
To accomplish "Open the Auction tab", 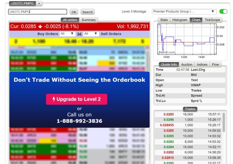I will 187,65.
